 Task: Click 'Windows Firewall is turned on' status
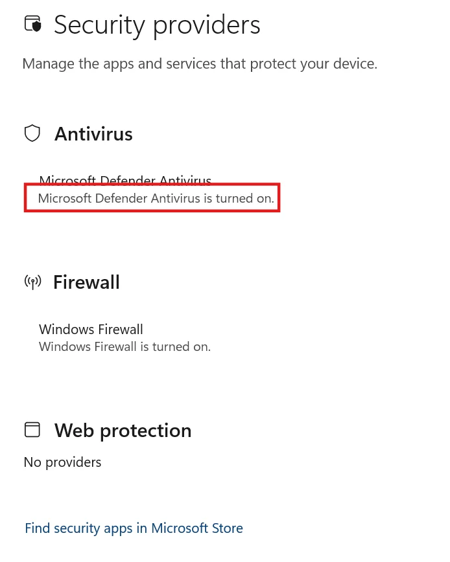(x=124, y=346)
